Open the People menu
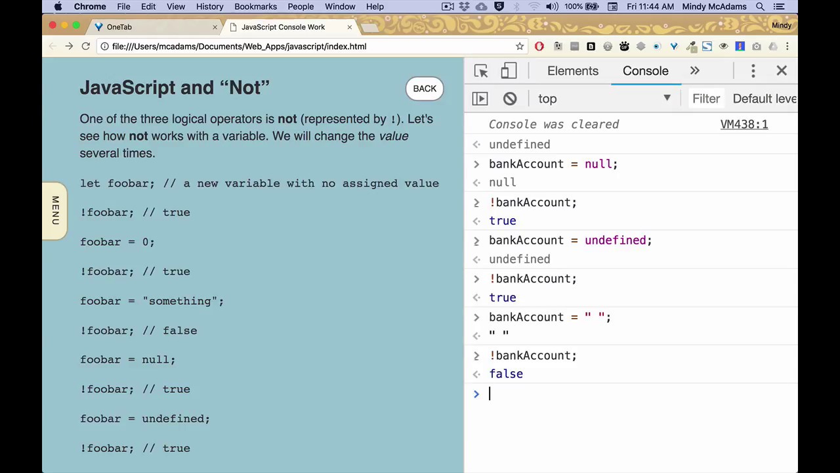This screenshot has width=840, height=473. pos(301,7)
